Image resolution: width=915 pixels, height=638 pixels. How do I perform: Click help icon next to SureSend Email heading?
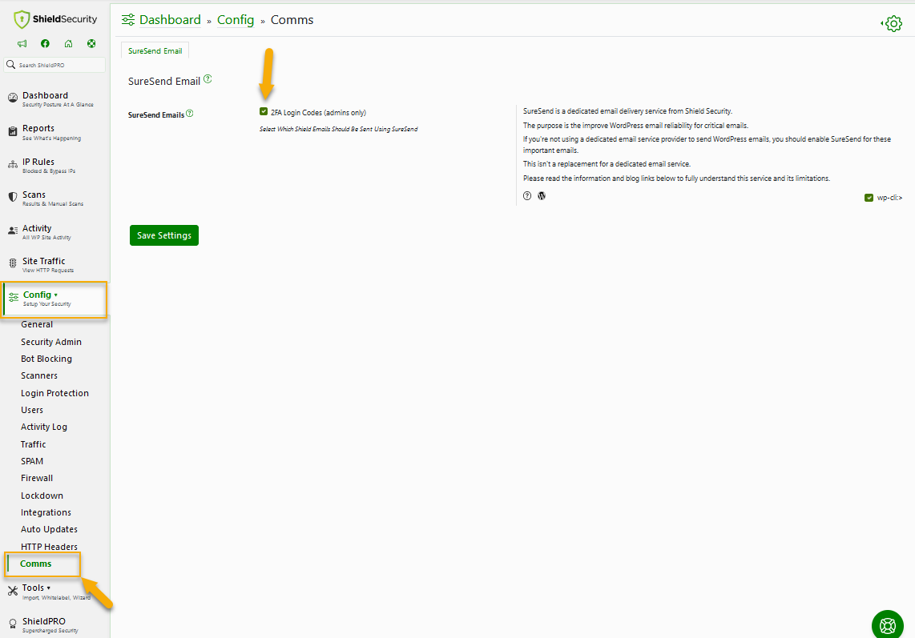(x=208, y=79)
